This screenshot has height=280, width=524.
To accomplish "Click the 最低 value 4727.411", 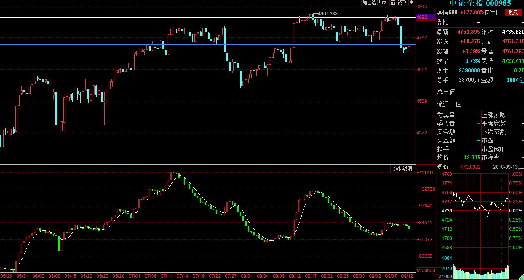I will 513,61.
